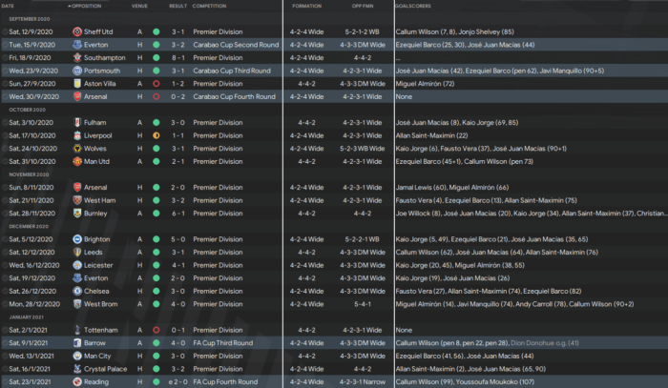Click goalscorers text for the Leicester match
Image resolution: width=668 pixels, height=388 pixels.
(x=460, y=265)
